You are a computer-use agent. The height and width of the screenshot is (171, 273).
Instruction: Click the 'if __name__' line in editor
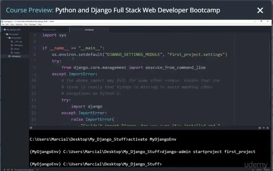tap(73, 48)
